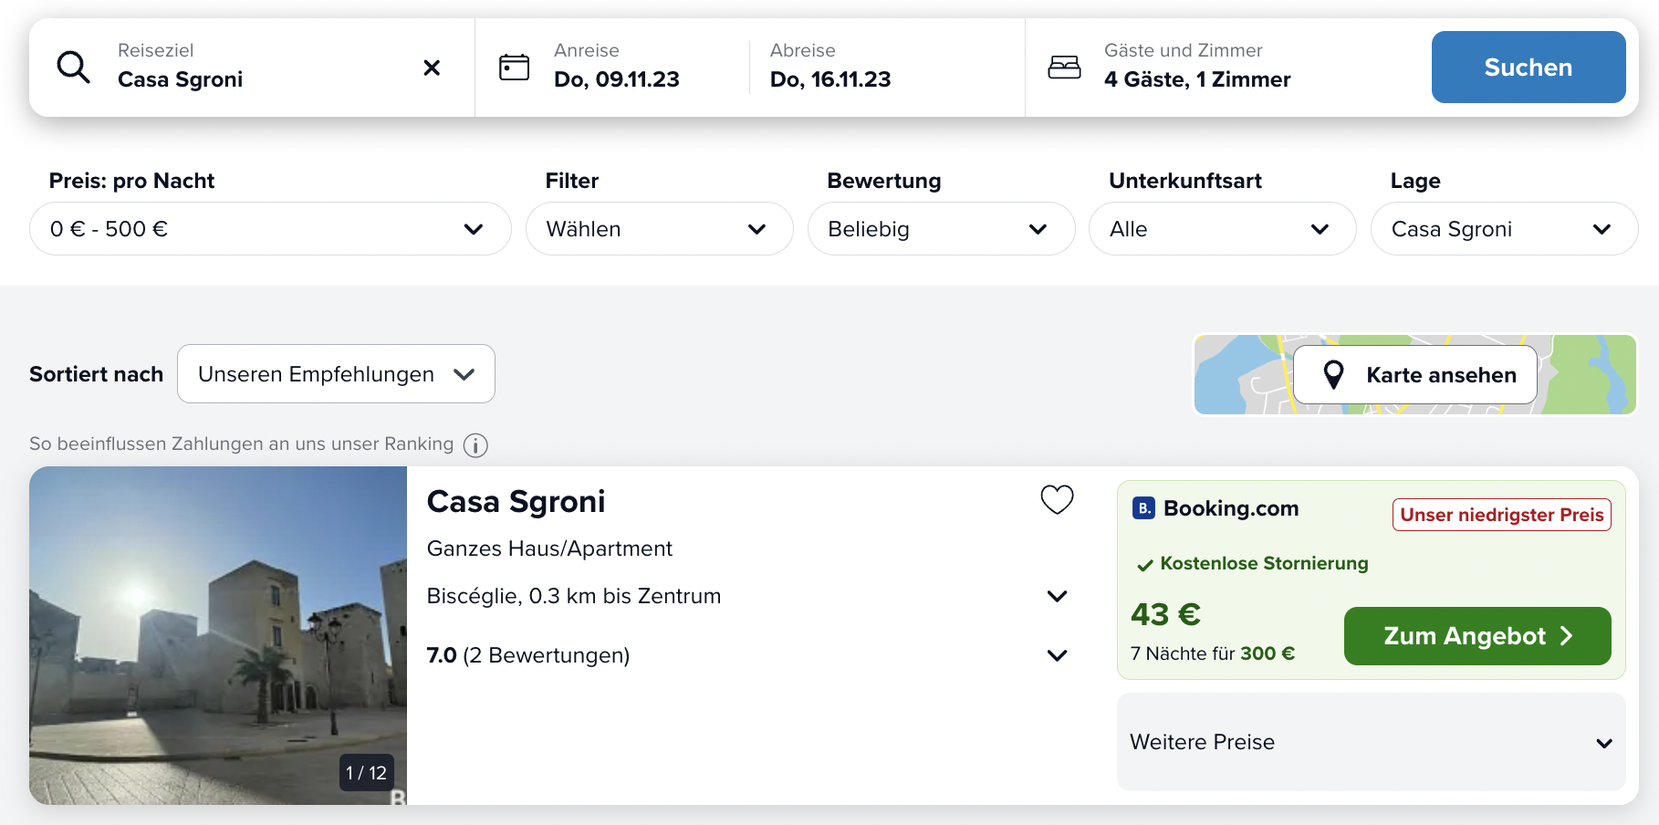Click the 7 Nächte für 300 € text

coord(1213,653)
